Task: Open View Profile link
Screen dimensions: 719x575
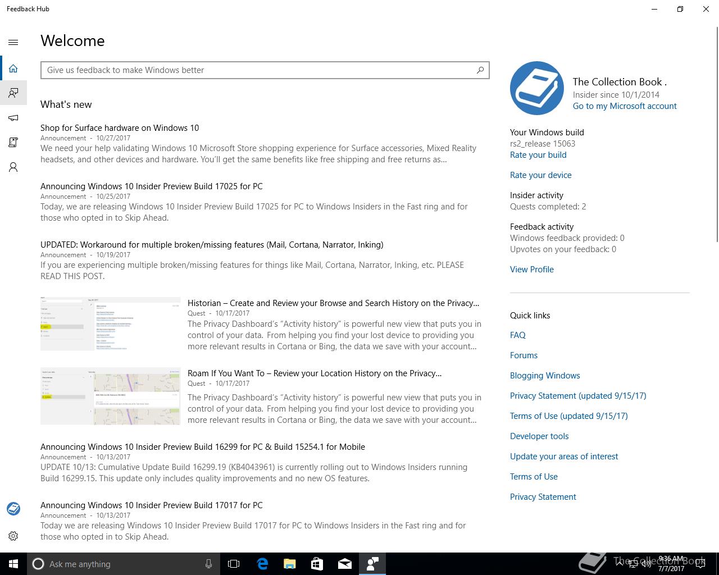Action: tap(532, 270)
